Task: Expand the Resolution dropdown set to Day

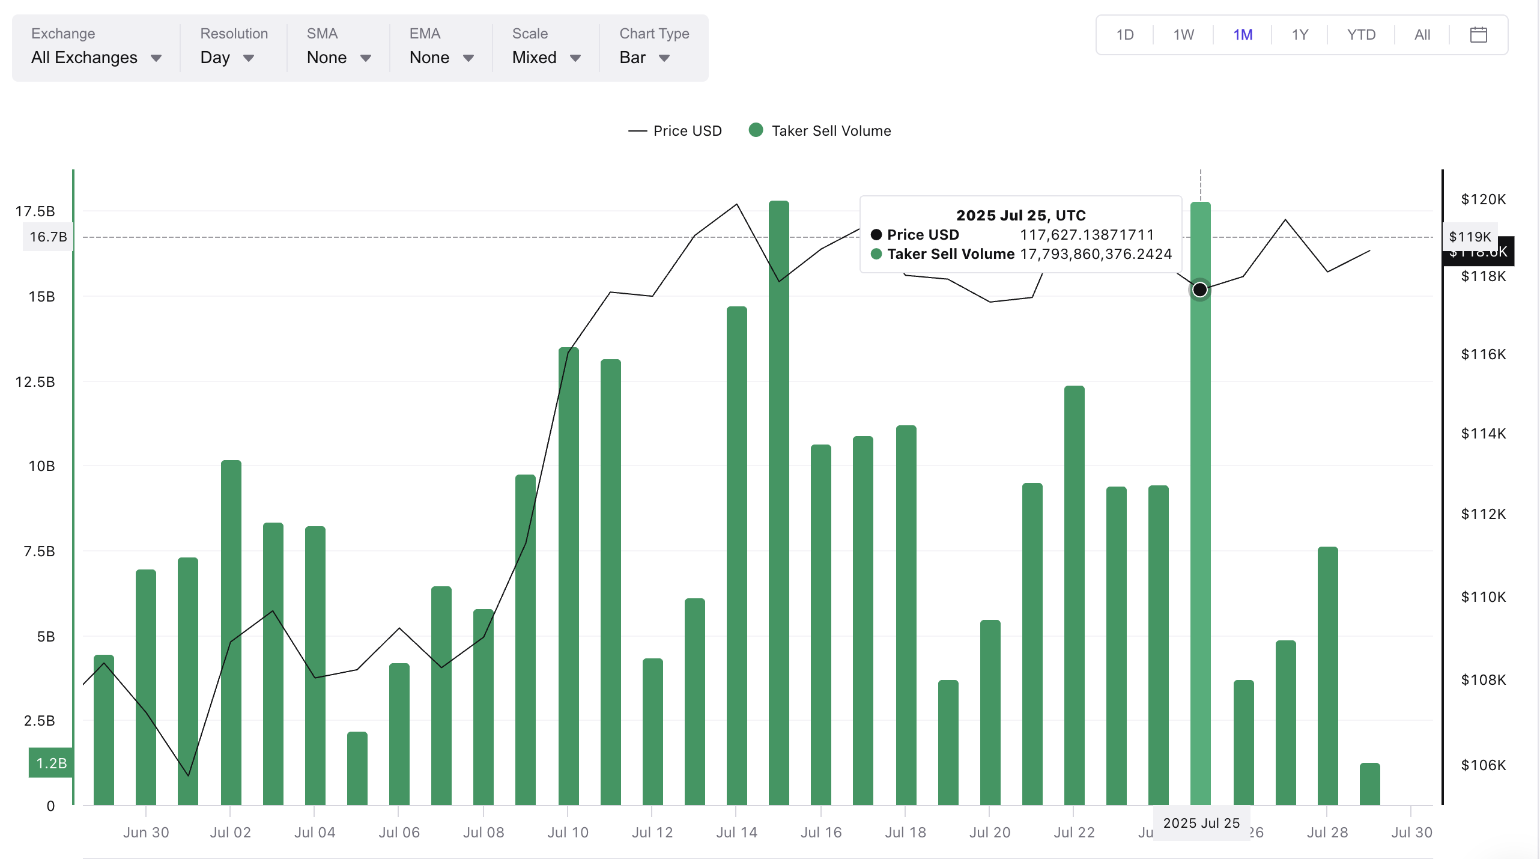Action: coord(226,58)
